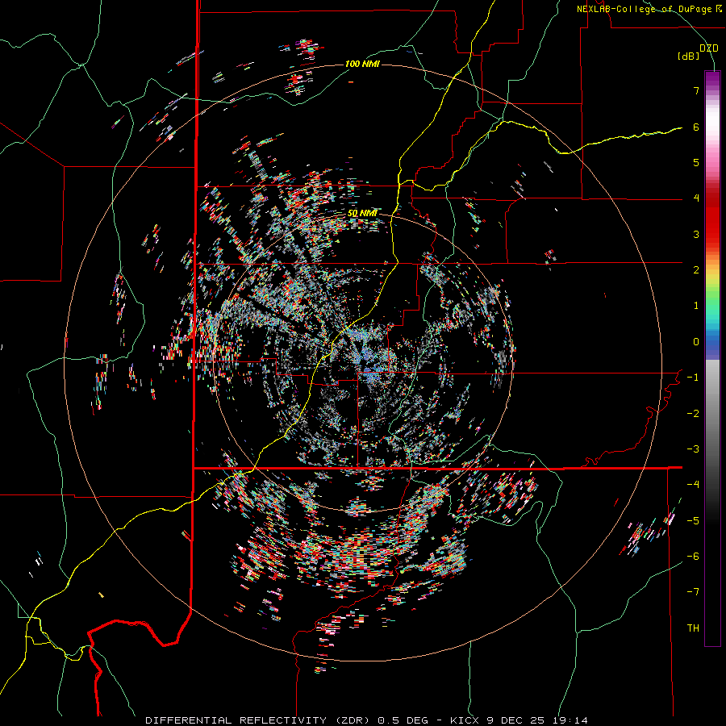Click the 4 value on the color scale
Image resolution: width=726 pixels, height=726 pixels.
(x=696, y=198)
